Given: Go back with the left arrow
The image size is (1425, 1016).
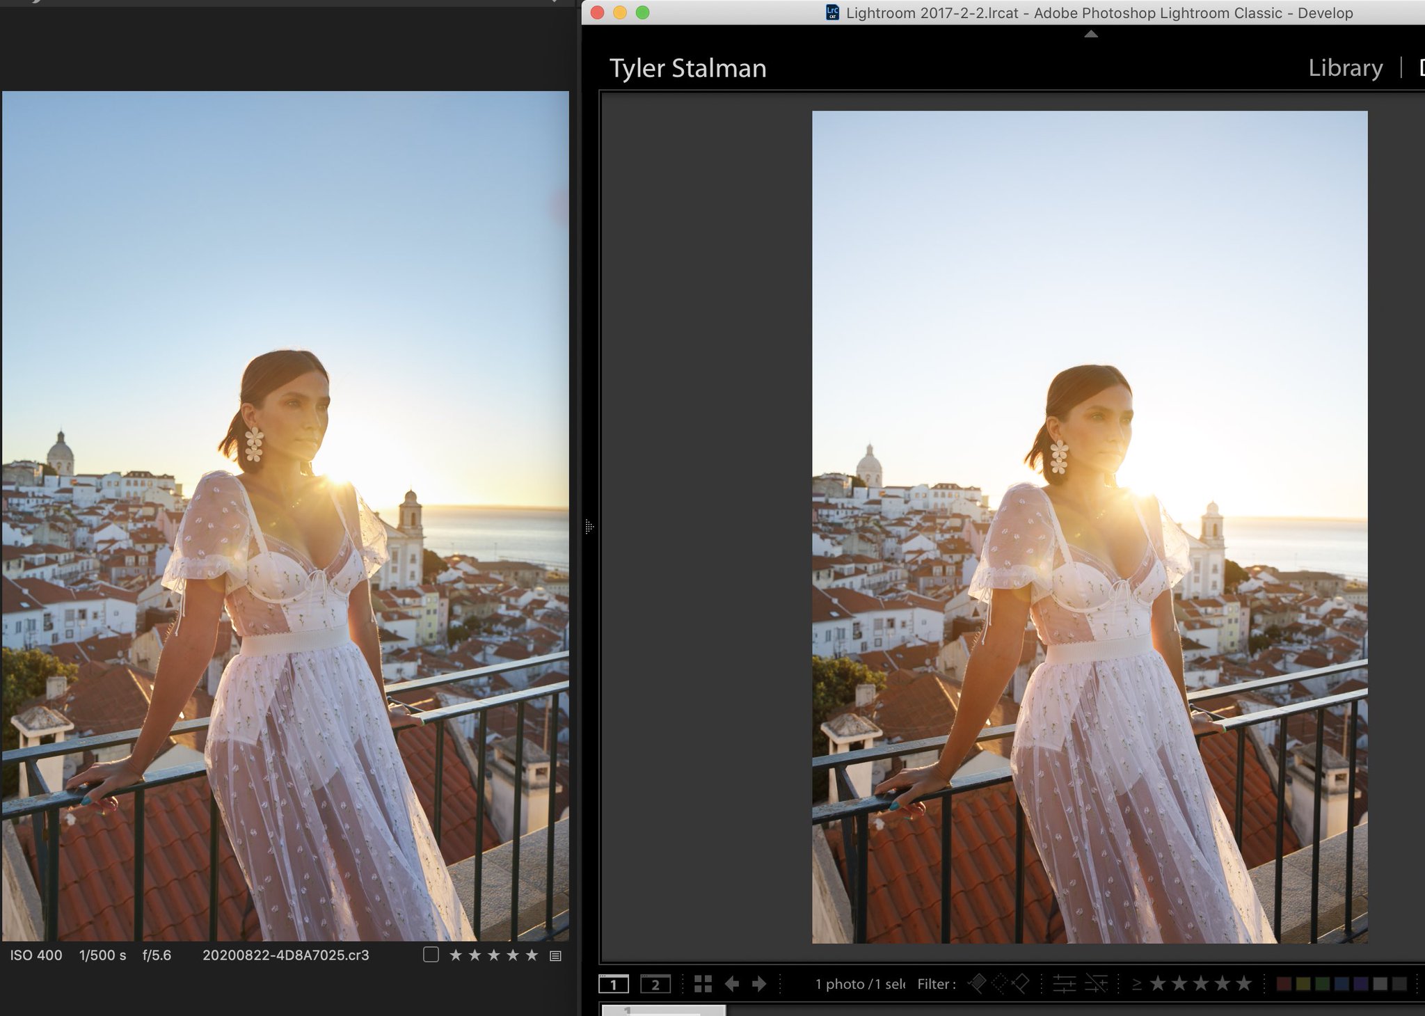Looking at the screenshot, I should pos(732,983).
